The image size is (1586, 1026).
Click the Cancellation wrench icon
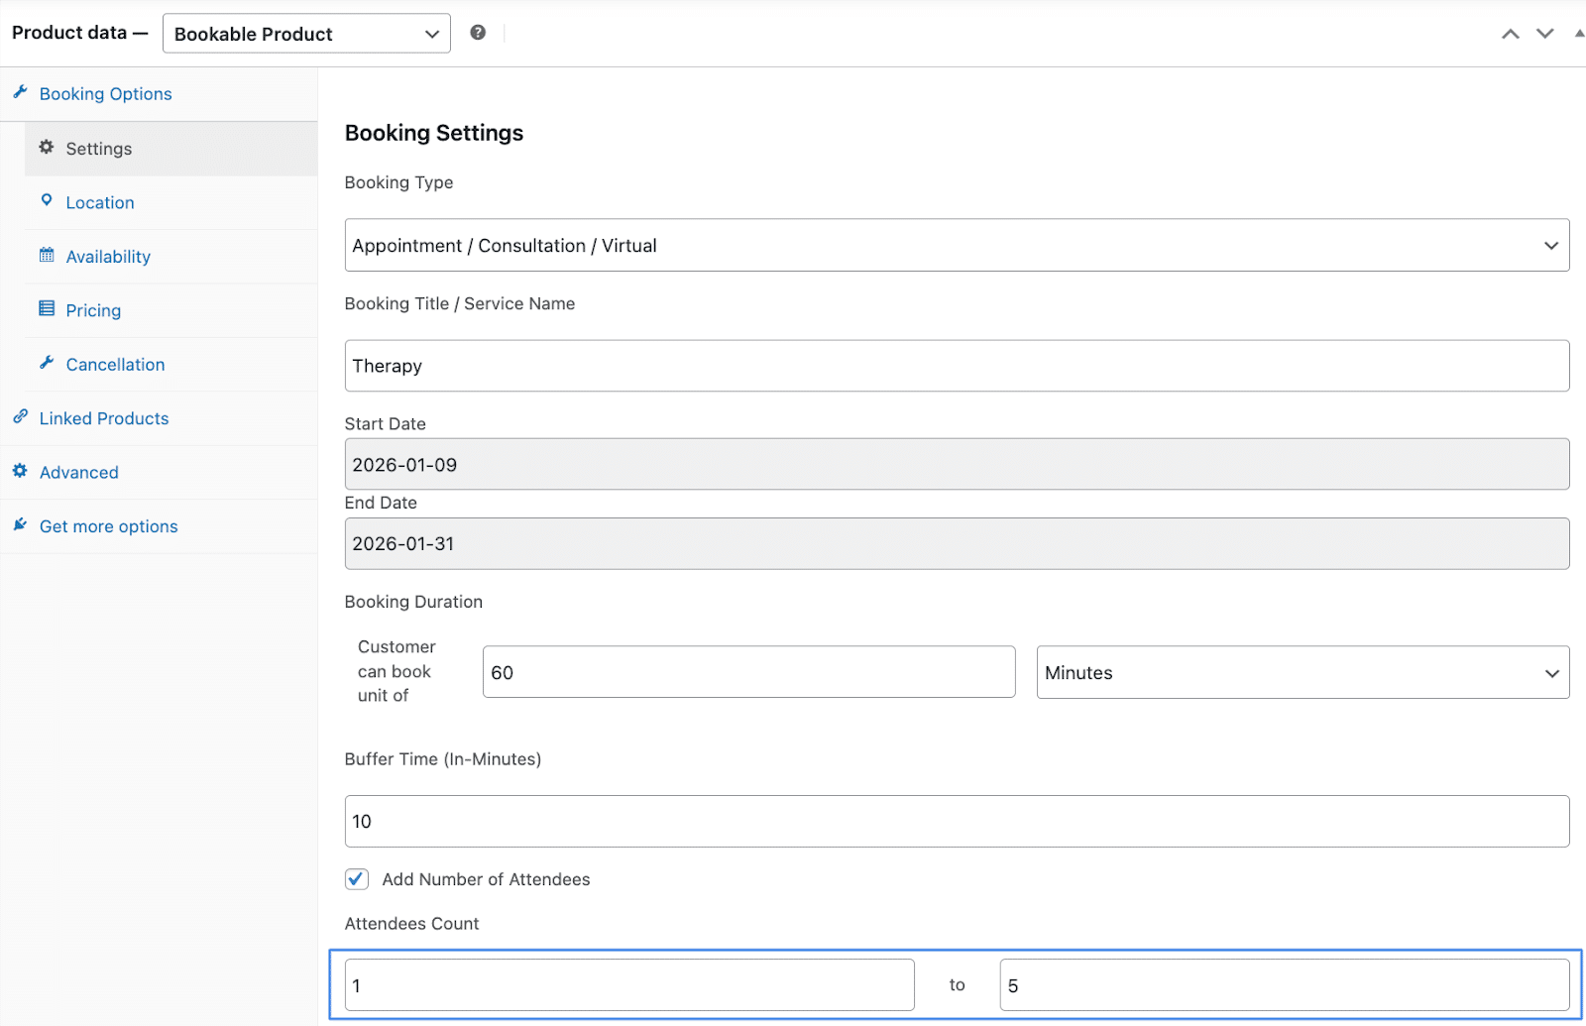pyautogui.click(x=47, y=363)
